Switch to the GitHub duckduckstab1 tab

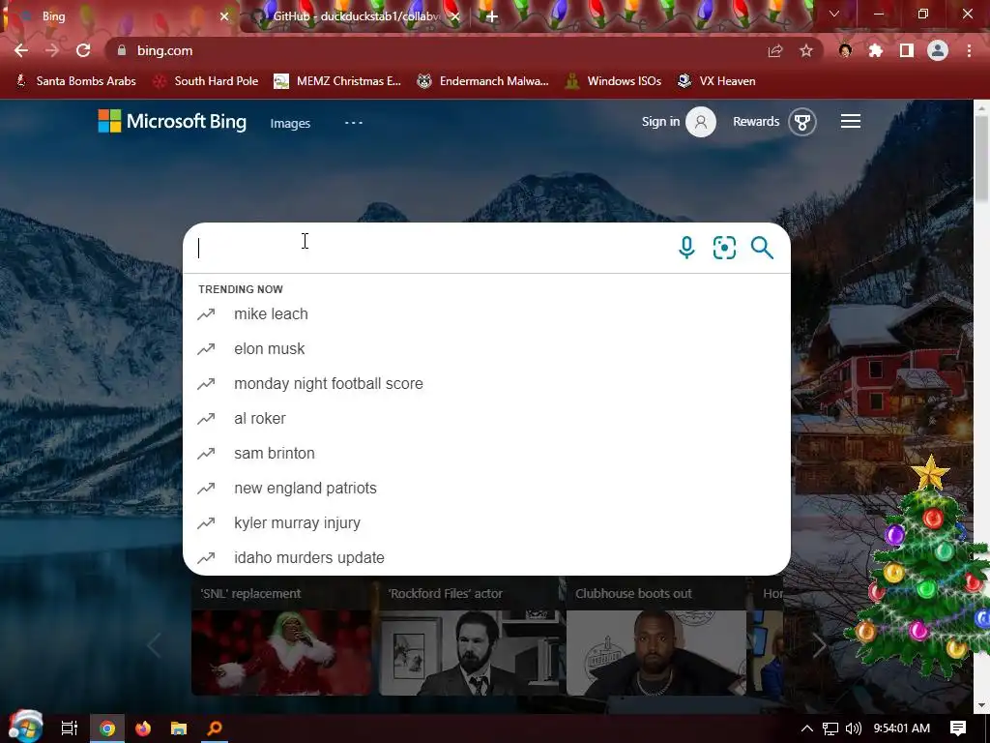[x=355, y=16]
